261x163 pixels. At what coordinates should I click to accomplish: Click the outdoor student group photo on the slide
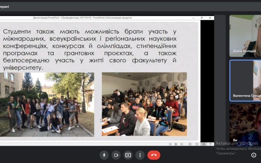[x=47, y=104]
